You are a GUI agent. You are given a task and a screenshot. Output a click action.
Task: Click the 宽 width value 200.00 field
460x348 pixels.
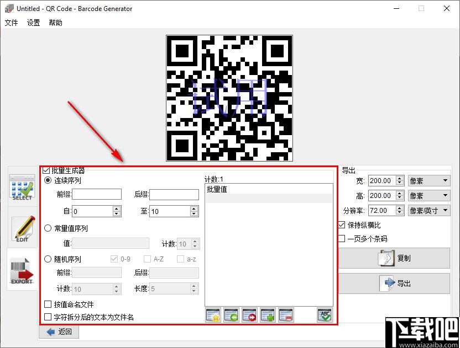tap(382, 180)
